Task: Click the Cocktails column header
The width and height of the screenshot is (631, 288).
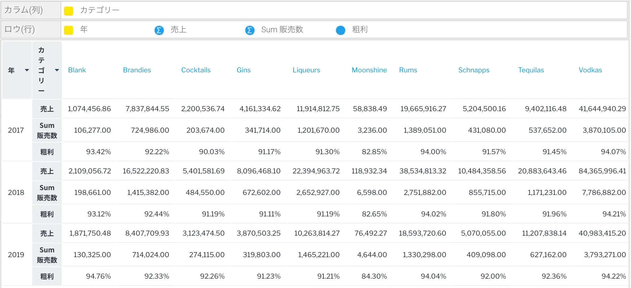Action: (x=196, y=70)
